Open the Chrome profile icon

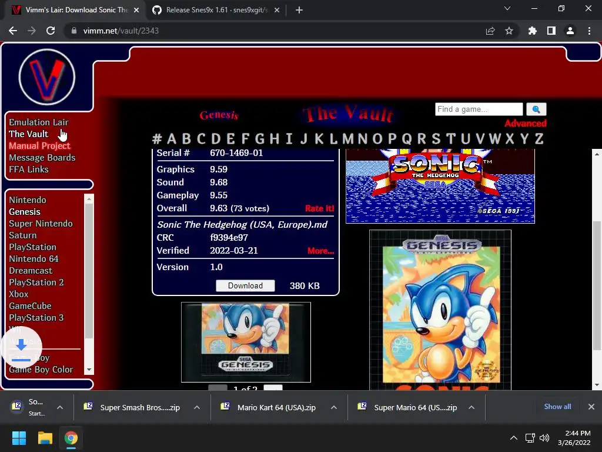coord(570,31)
